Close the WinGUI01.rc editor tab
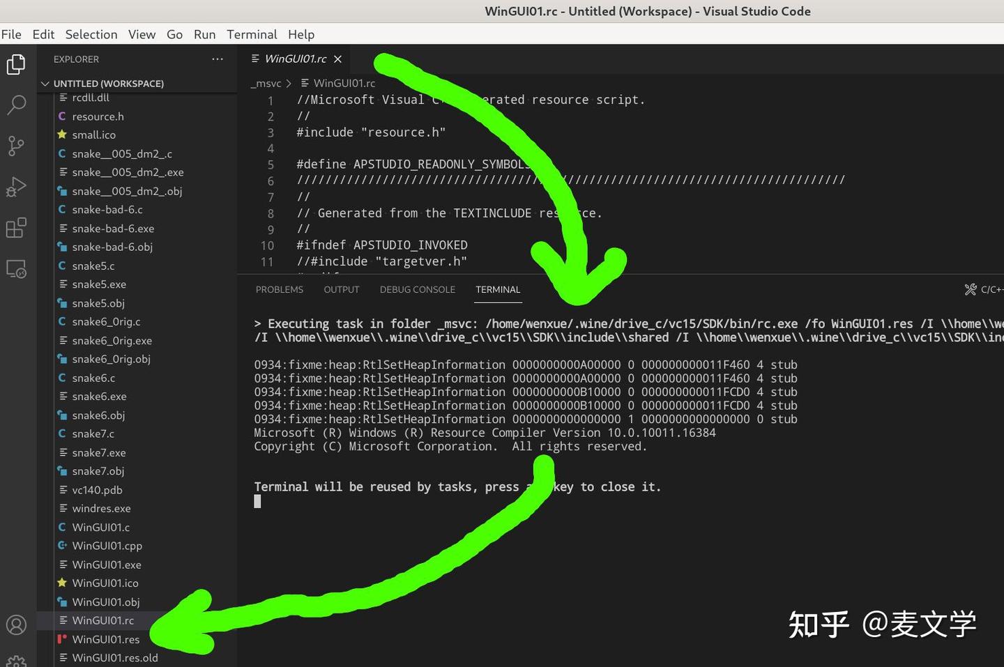Screen dimensions: 1004x667 (x=337, y=59)
